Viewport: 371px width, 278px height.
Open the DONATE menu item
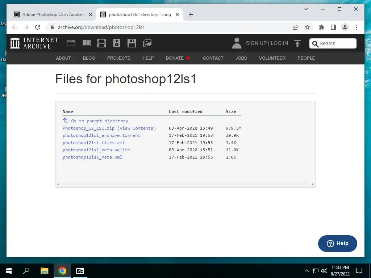(x=178, y=58)
